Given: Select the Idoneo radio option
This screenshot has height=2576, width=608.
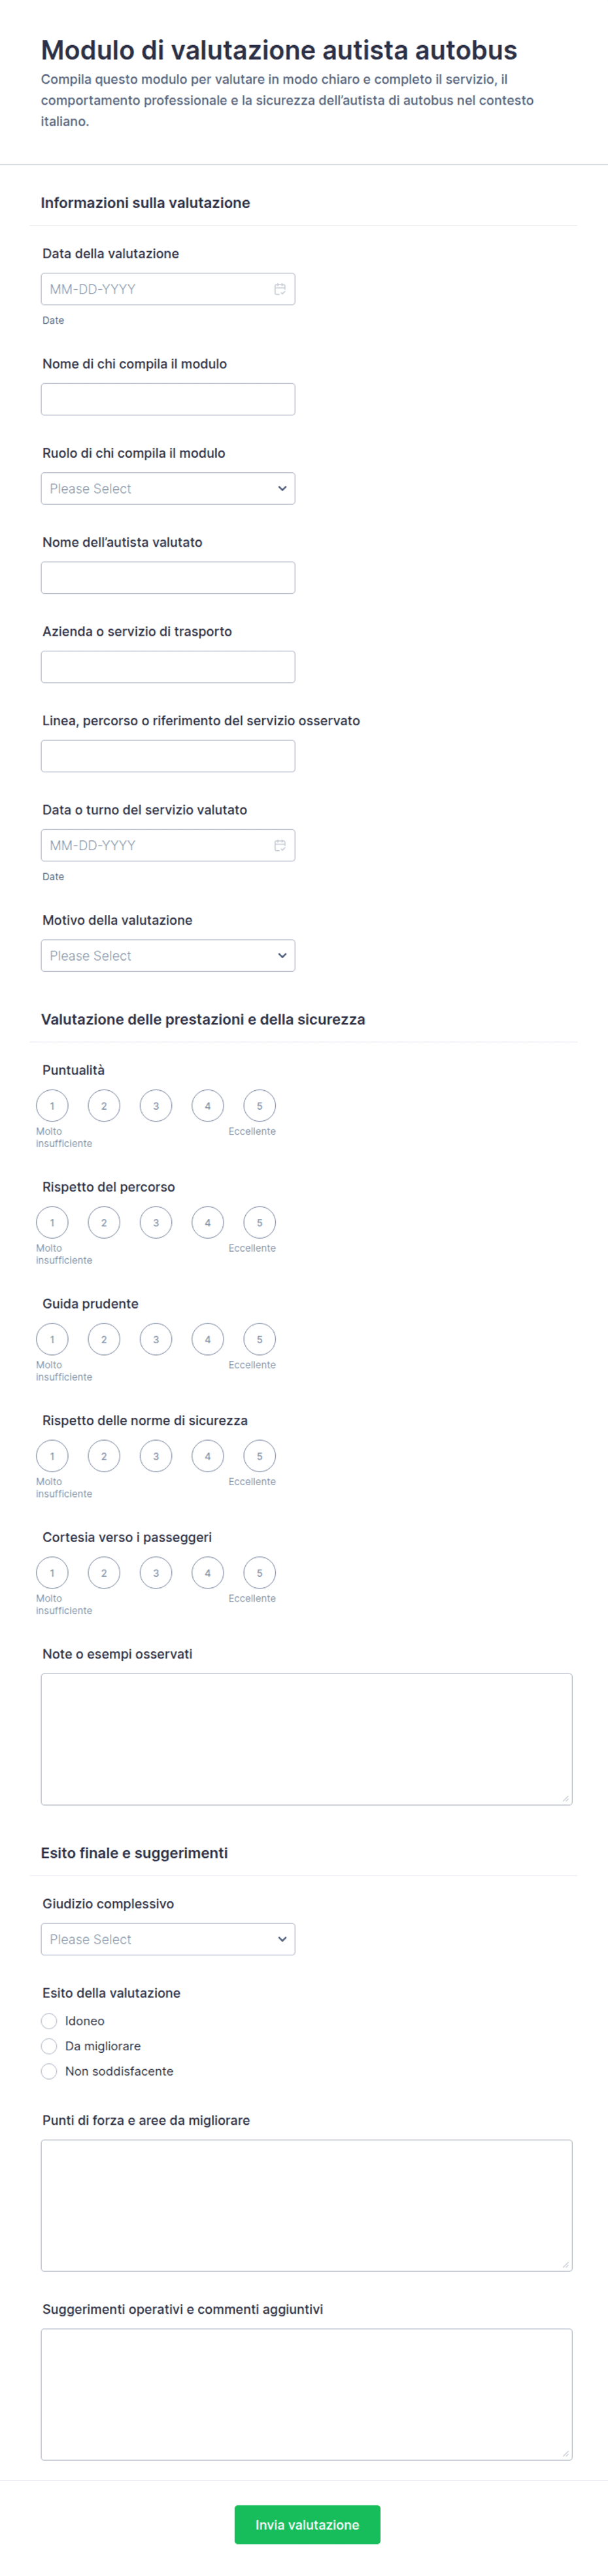Looking at the screenshot, I should [49, 2021].
